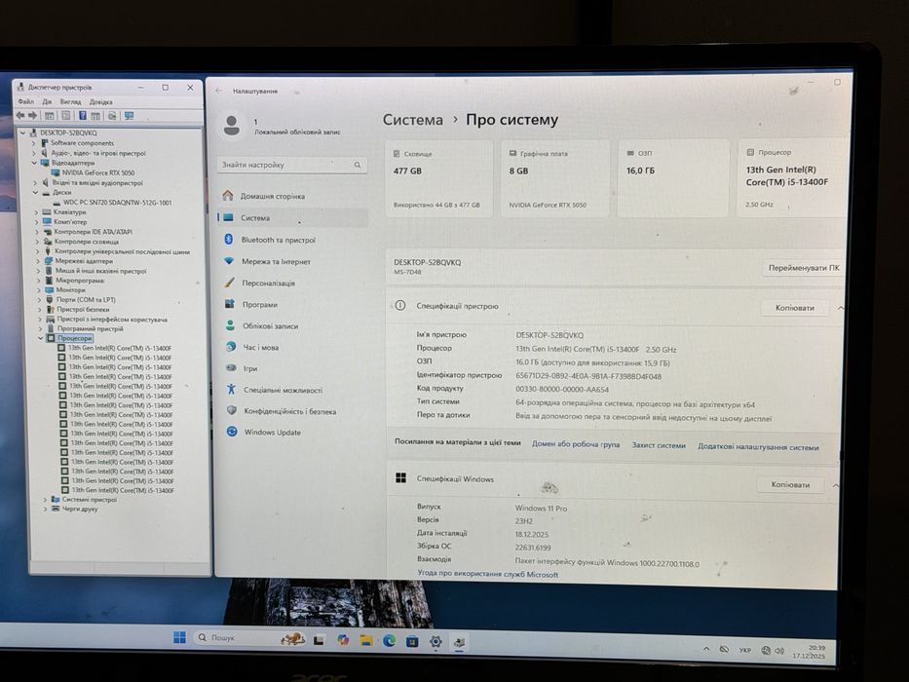Click the update driver toolbar icon with green arrow
The width and height of the screenshot is (909, 682).
coord(112,116)
